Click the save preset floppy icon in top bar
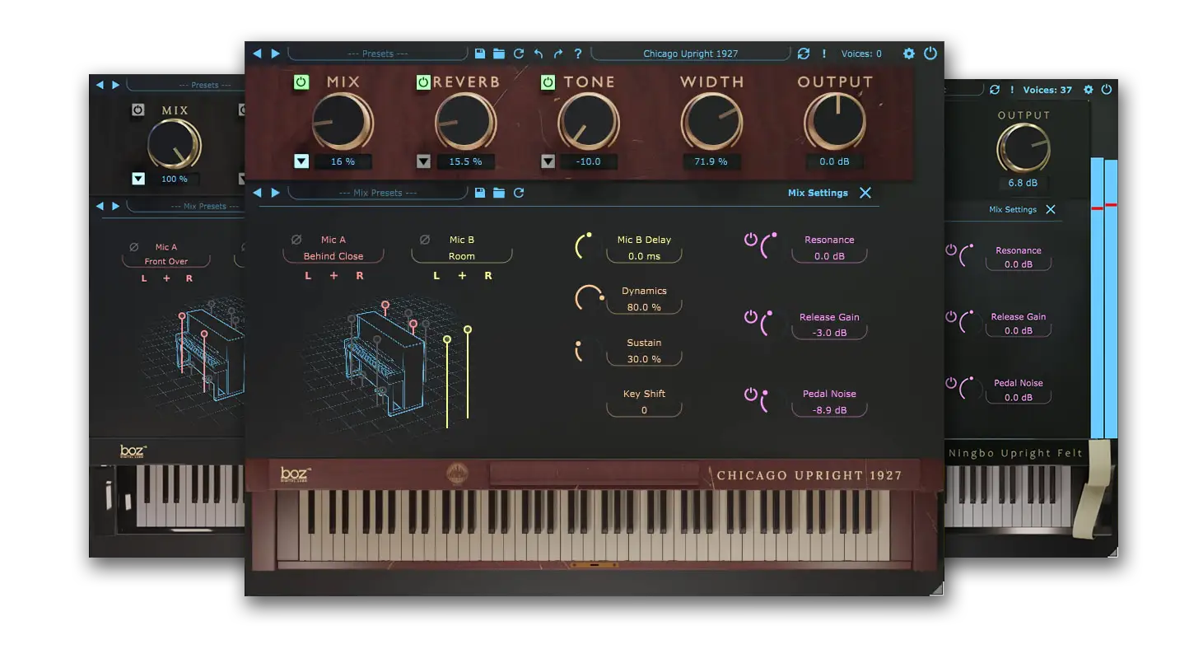Image resolution: width=1189 pixels, height=649 pixels. (x=480, y=54)
